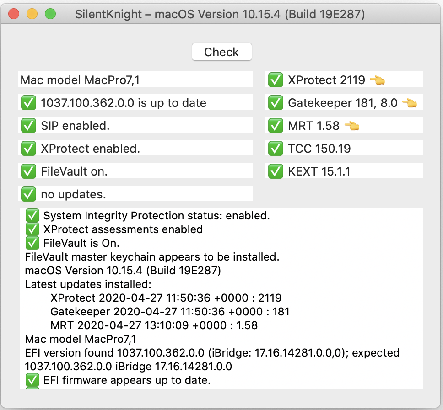
Task: Close the SilentKnight window with red button
Action: tap(14, 14)
